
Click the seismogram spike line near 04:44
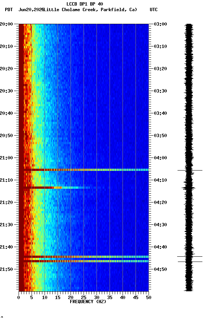point(190,256)
